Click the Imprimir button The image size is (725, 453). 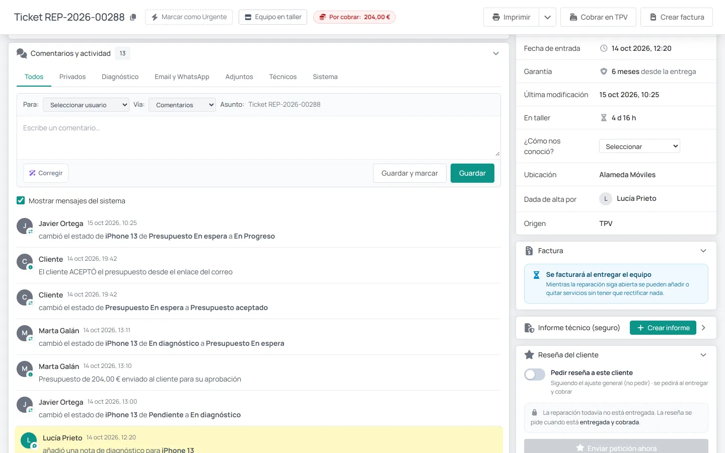click(511, 17)
